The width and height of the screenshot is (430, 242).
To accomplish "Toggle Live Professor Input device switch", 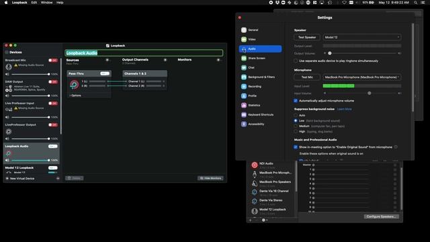I will [x=53, y=104].
